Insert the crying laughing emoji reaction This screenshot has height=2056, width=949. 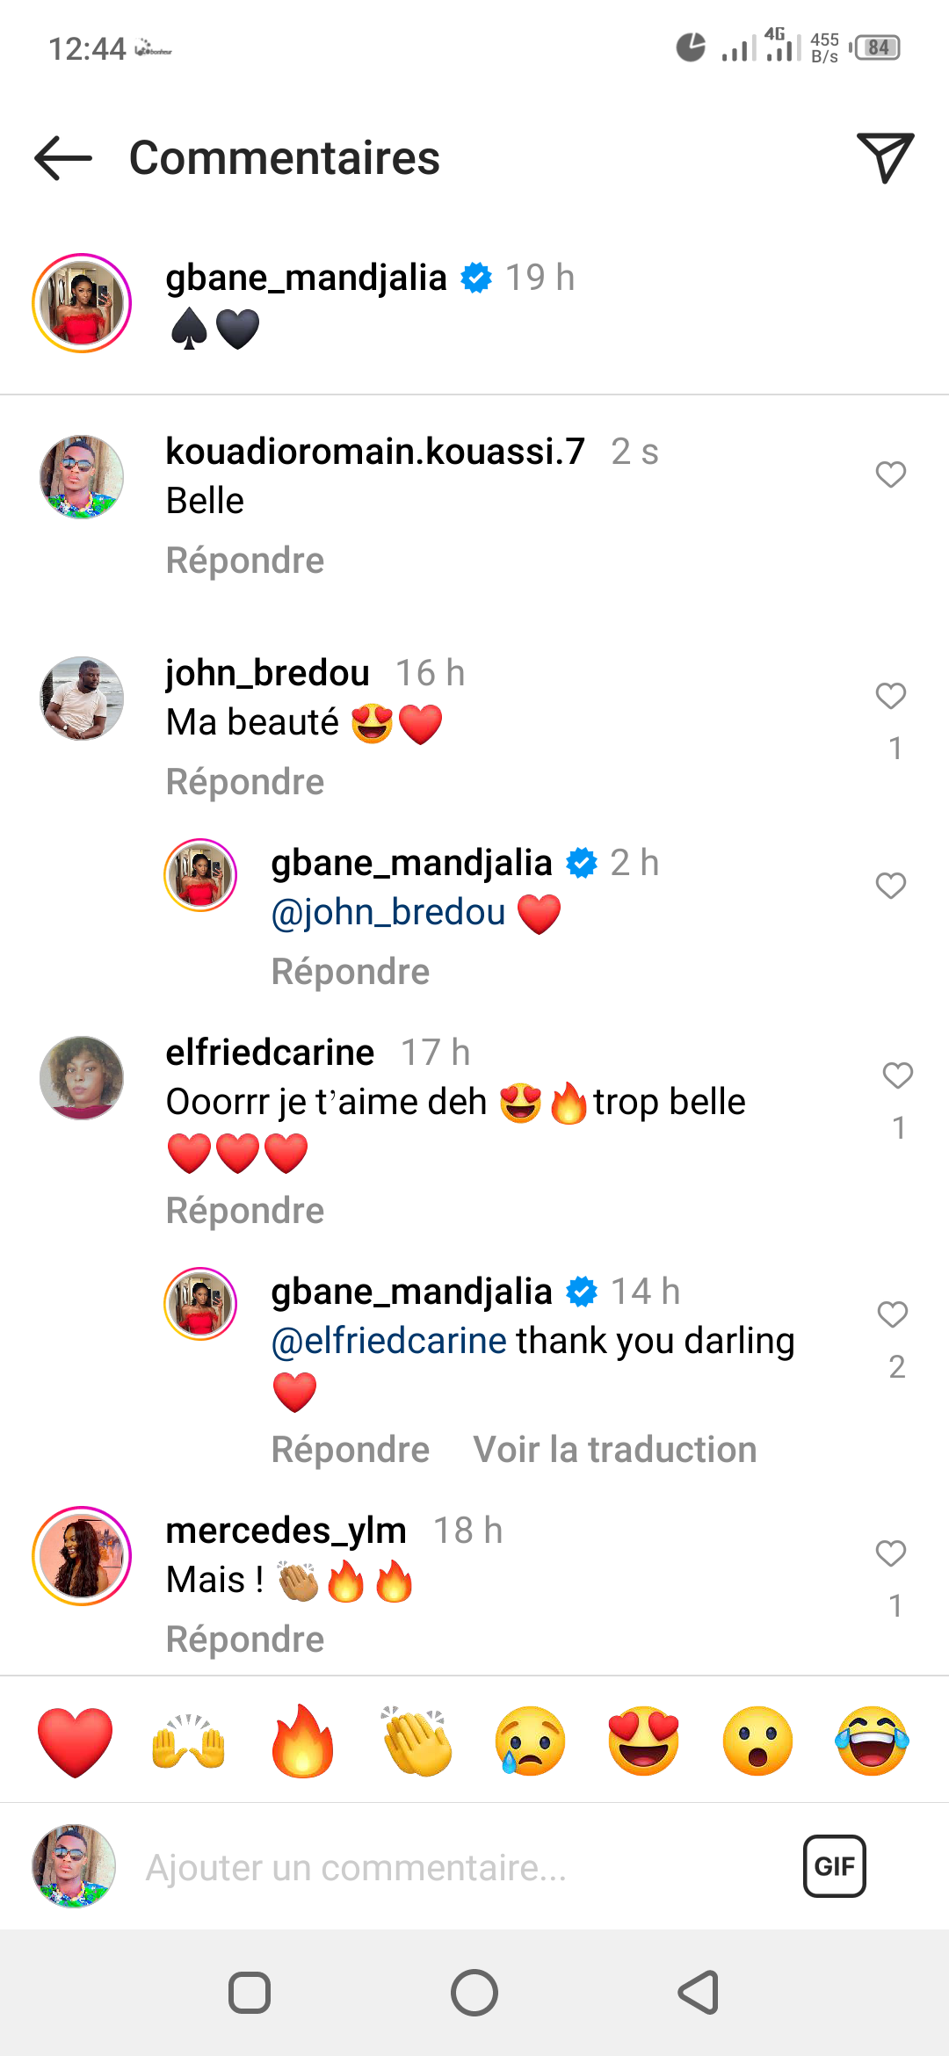(872, 1741)
